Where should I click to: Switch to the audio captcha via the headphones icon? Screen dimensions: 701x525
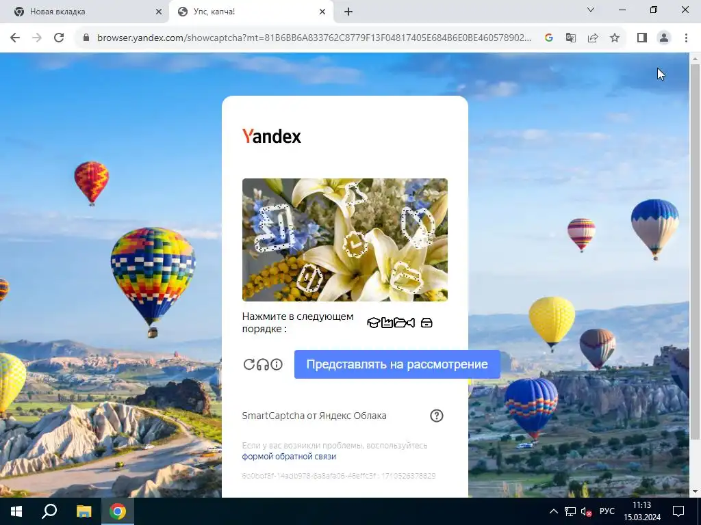263,364
